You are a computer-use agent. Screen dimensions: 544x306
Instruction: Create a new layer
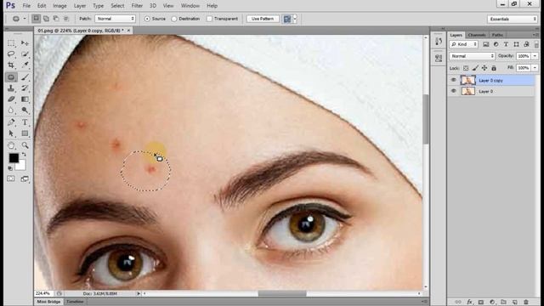[x=515, y=303]
